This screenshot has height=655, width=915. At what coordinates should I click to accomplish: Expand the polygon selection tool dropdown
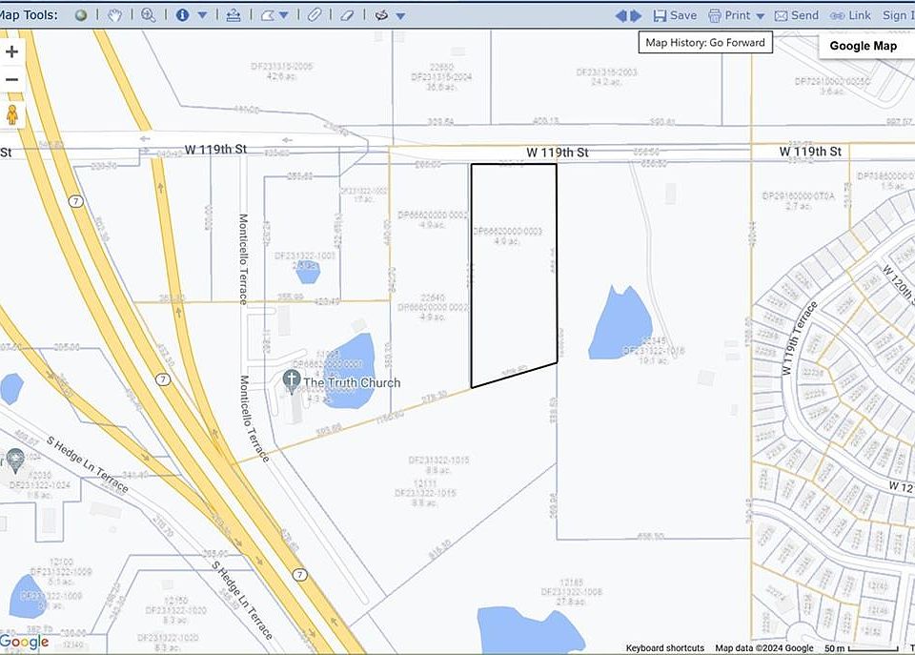click(284, 16)
